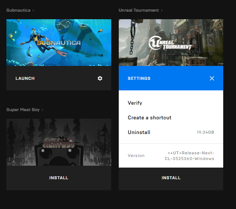Click the SETTINGS header label
The height and width of the screenshot is (209, 236).
(139, 78)
